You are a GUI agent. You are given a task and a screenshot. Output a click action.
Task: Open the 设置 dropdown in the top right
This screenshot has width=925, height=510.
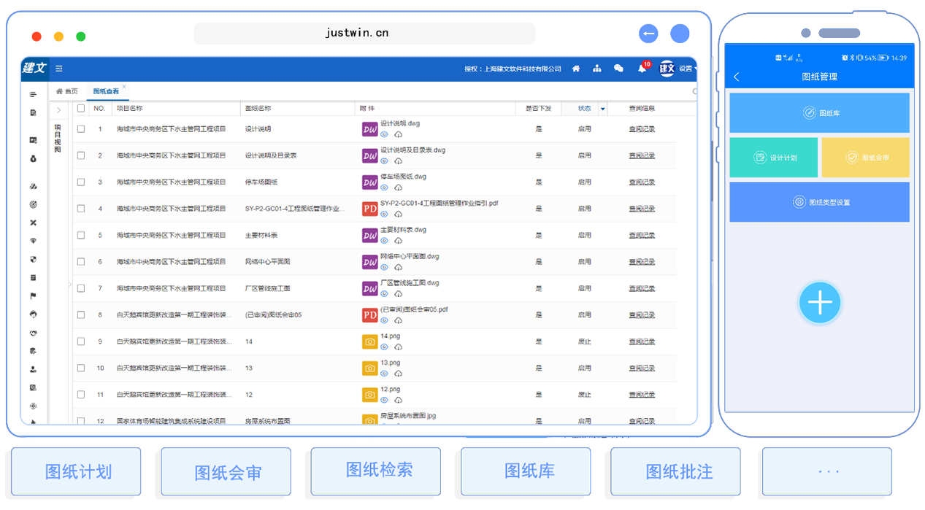pos(687,69)
